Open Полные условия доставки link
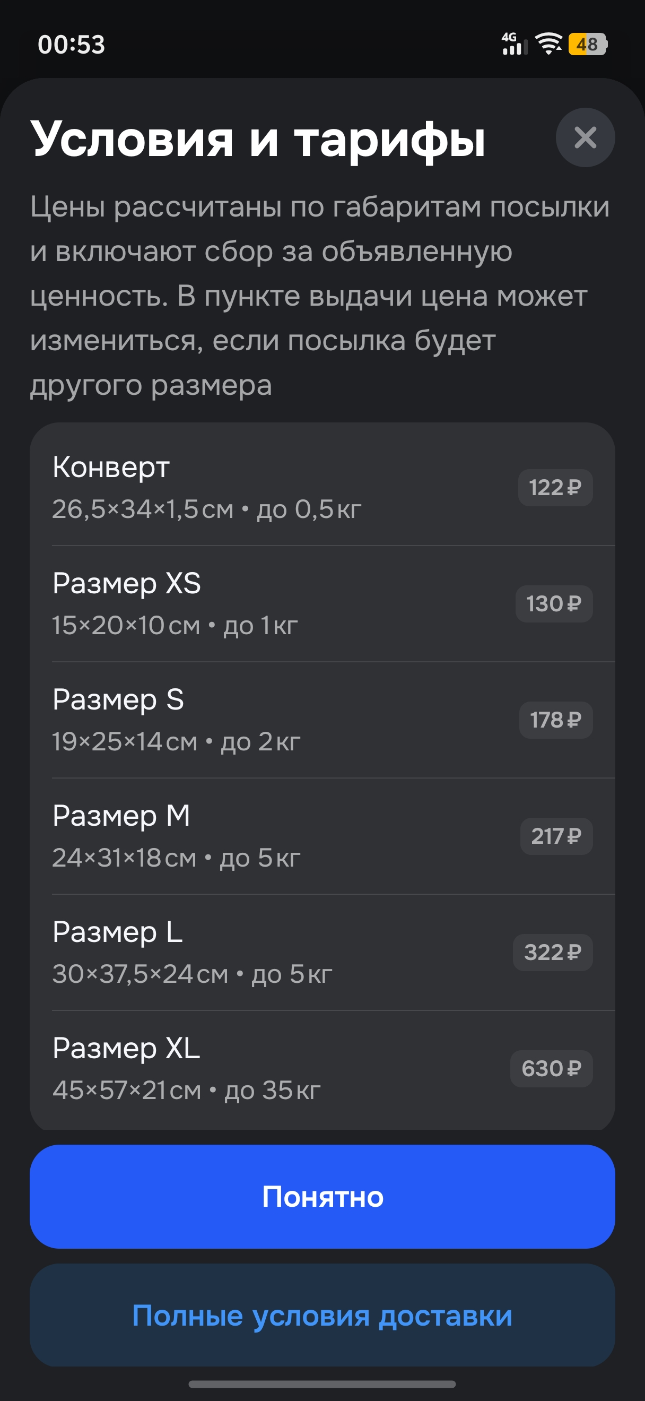645x1401 pixels. (x=322, y=1315)
